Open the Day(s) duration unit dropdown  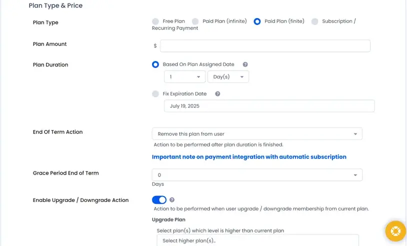[228, 77]
